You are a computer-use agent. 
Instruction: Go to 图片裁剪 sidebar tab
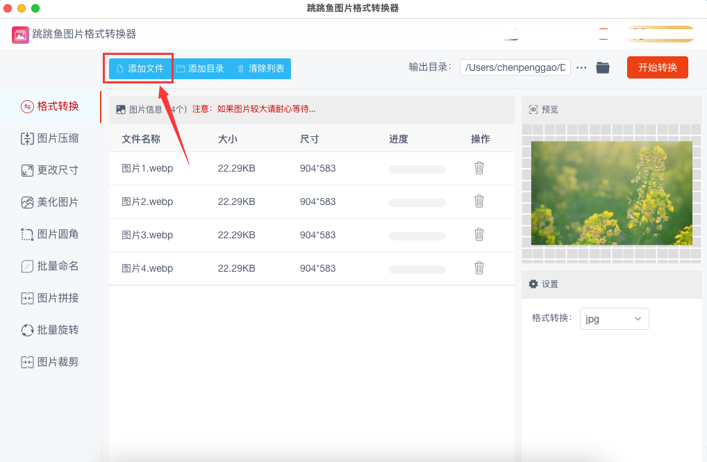pyautogui.click(x=50, y=362)
